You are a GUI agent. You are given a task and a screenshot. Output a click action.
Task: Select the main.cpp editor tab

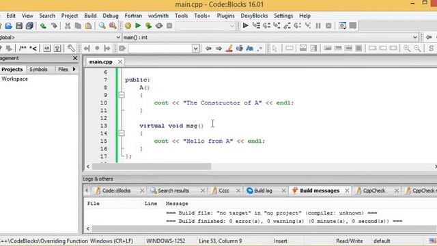(x=100, y=61)
